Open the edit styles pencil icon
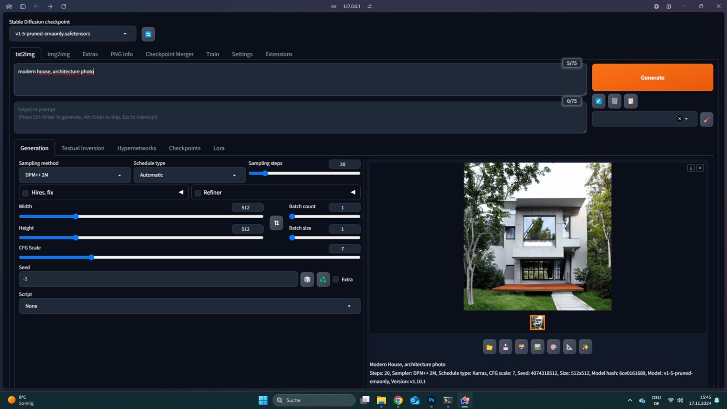 pos(706,119)
